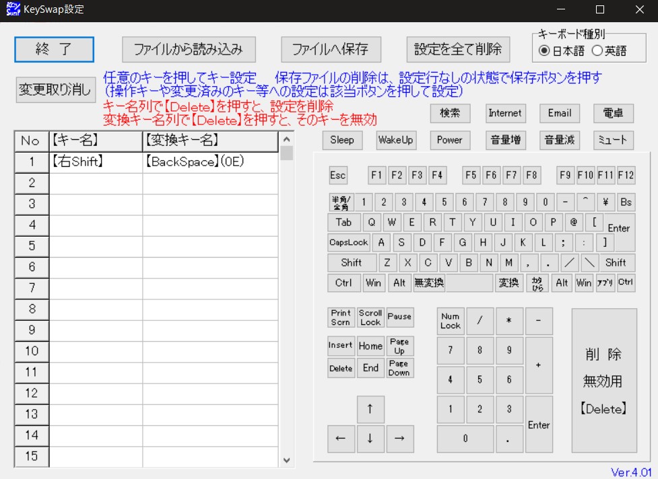Screen dimensions: 658x479
Task: Click the 変換 key
Action: pyautogui.click(x=508, y=283)
